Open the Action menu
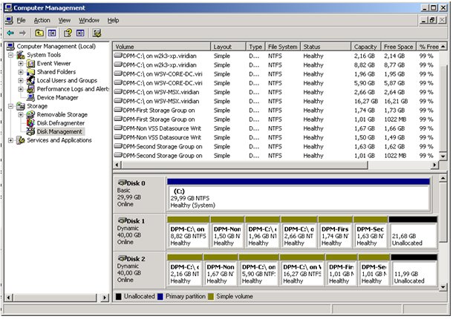The image size is (453, 319). click(x=42, y=21)
